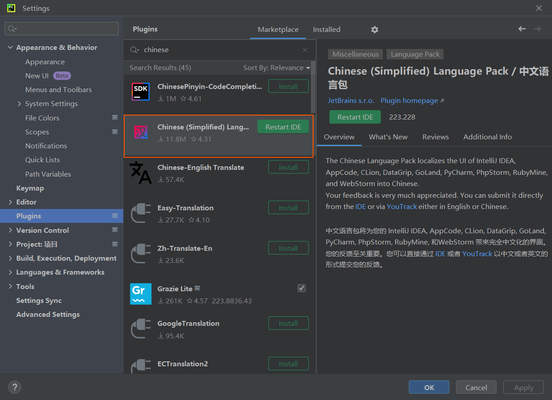Expand the Editor section
The height and width of the screenshot is (400, 552).
(10, 202)
